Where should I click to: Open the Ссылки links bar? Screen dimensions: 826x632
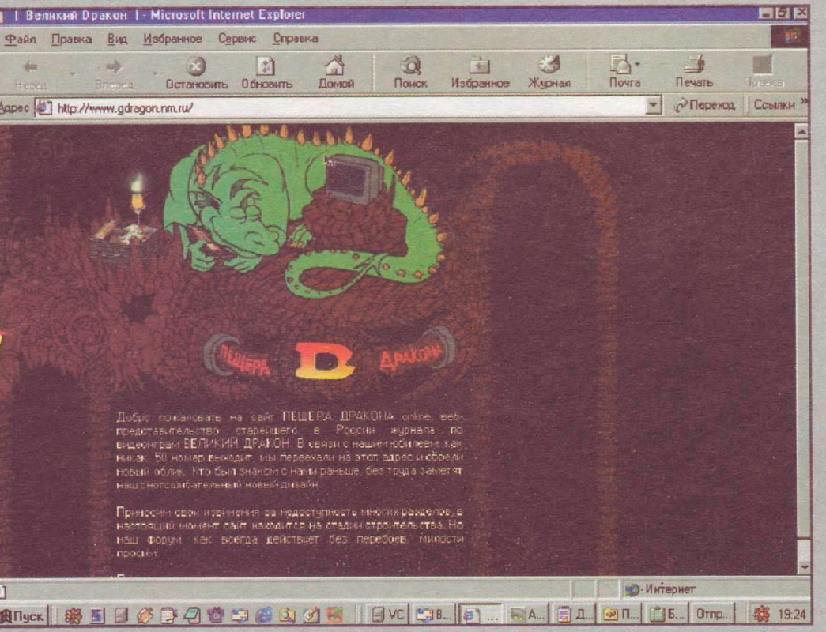[774, 105]
